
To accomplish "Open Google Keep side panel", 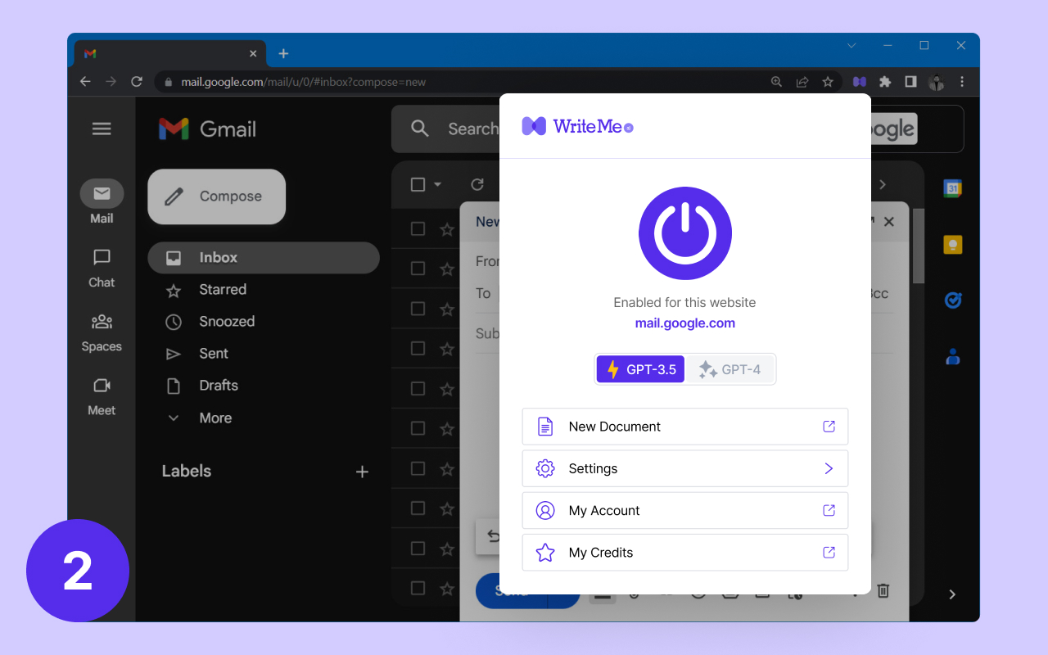I will pos(952,245).
